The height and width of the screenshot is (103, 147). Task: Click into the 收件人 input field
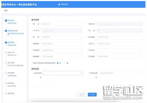click(x=119, y=44)
